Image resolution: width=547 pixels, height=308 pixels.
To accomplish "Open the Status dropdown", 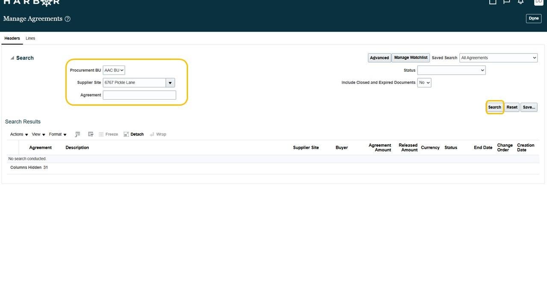I will tap(451, 70).
